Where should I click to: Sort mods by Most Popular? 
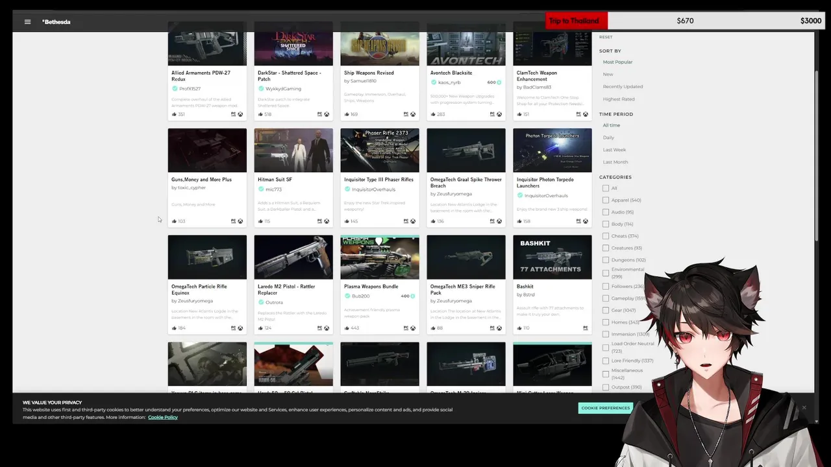pyautogui.click(x=617, y=62)
